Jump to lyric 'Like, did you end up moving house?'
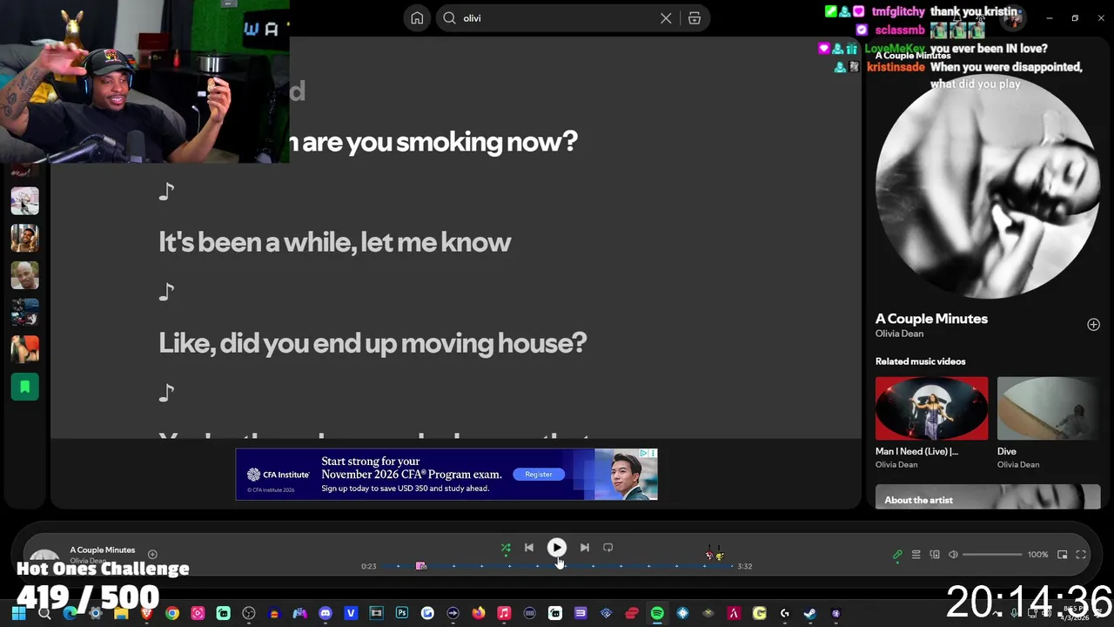Viewport: 1114px width, 627px height. point(372,343)
